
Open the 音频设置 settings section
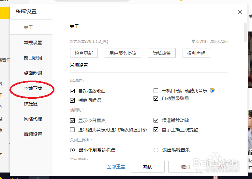[33, 134]
